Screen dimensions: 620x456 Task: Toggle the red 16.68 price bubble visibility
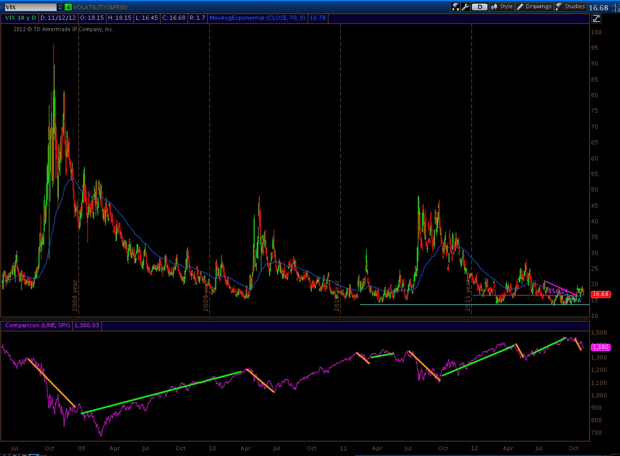pyautogui.click(x=601, y=294)
